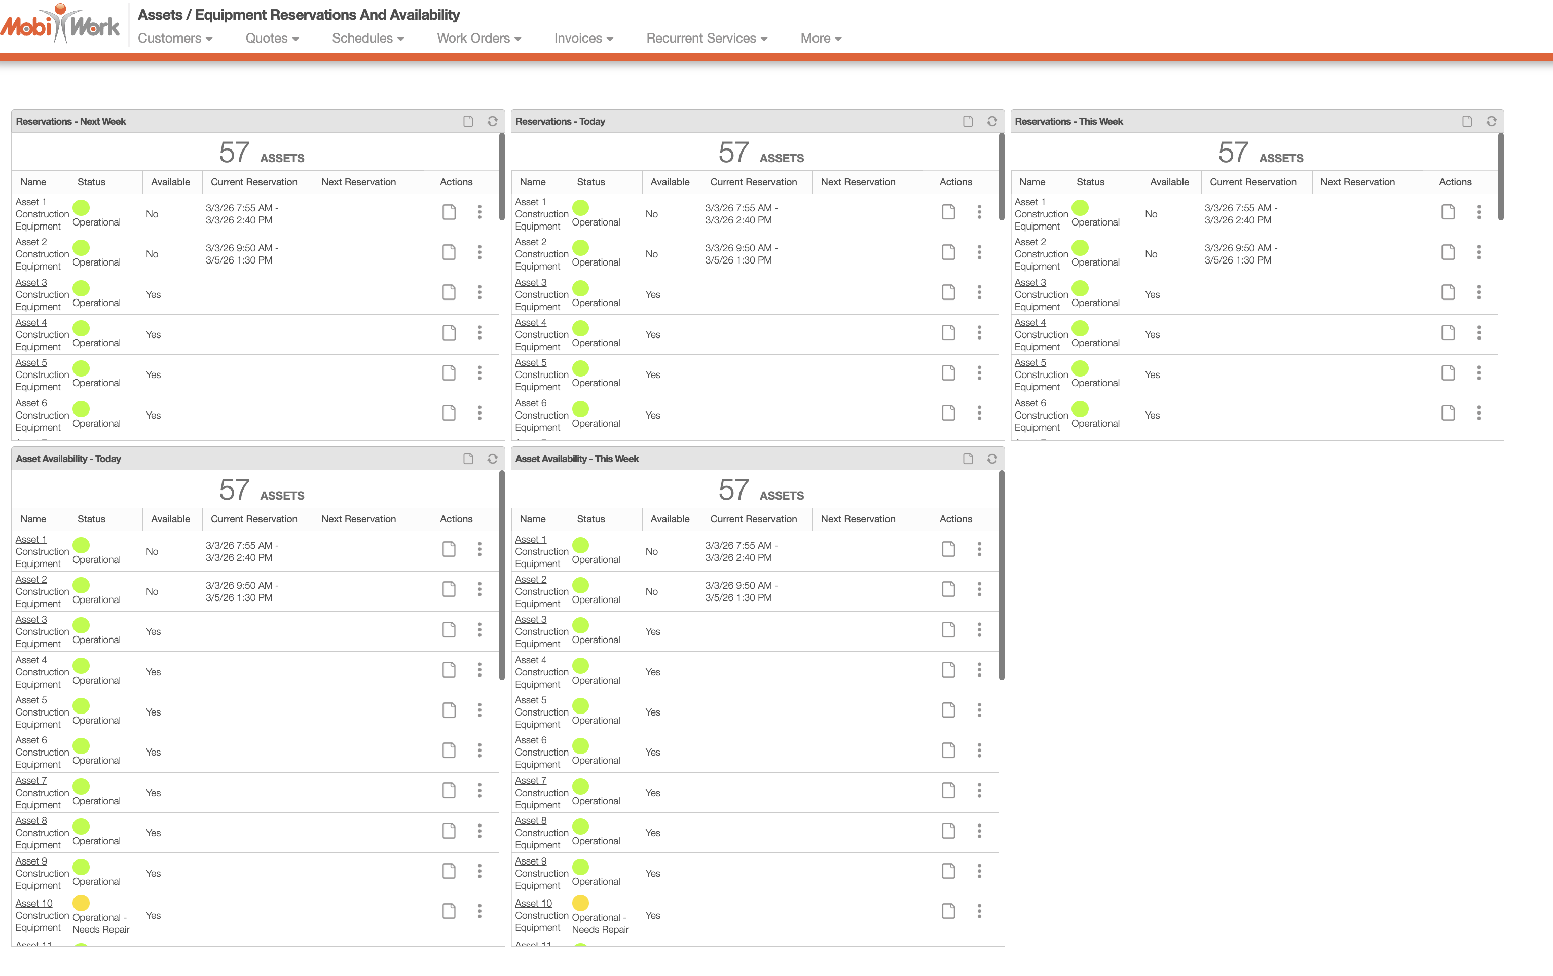The image size is (1553, 976).
Task: Click export icon in Asset Availability - Today header
Action: (x=468, y=458)
